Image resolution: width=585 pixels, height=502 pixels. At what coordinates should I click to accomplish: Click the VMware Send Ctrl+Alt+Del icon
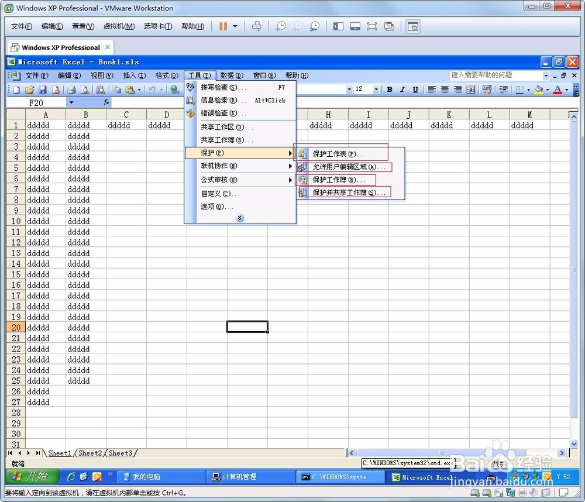pyautogui.click(x=257, y=26)
